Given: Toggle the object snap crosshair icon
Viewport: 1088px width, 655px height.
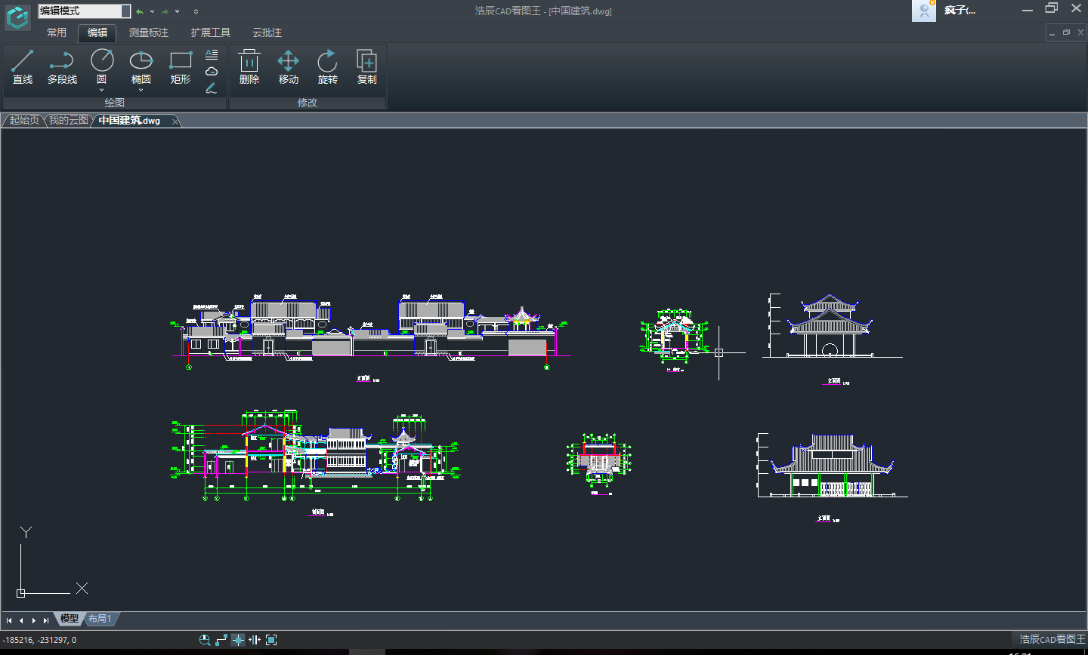Looking at the screenshot, I should [238, 640].
